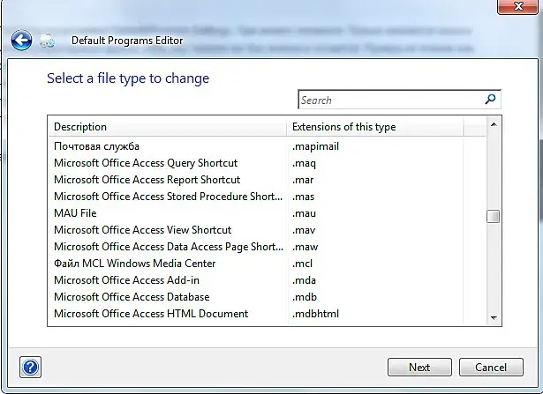Select Microsoft Office Access Add-in entry

[126, 280]
